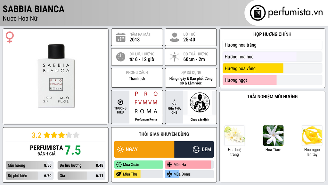Screen dimensions: 328x185
Task: Click the green 7.5 Perfumista score
Action: 73,150
